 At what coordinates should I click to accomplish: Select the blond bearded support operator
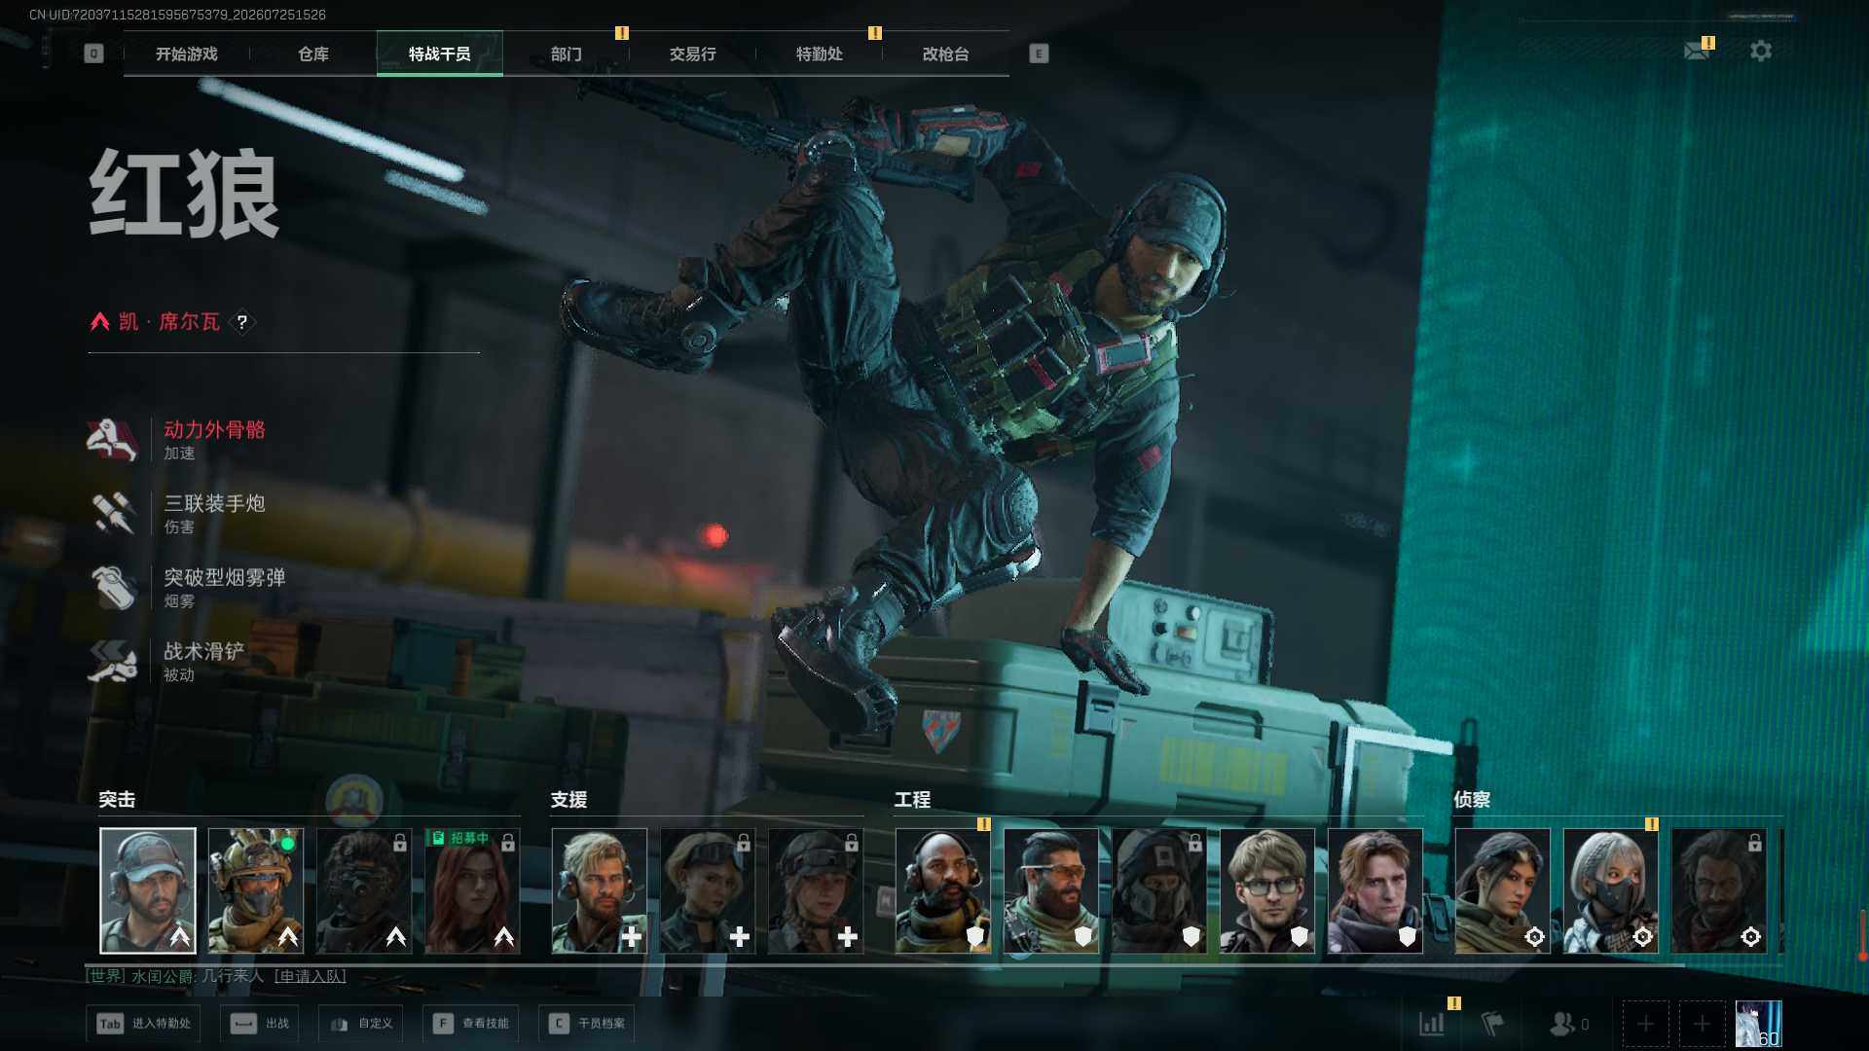coord(599,890)
